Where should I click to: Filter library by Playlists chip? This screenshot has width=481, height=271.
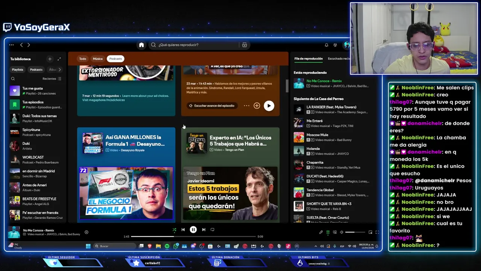point(17,70)
